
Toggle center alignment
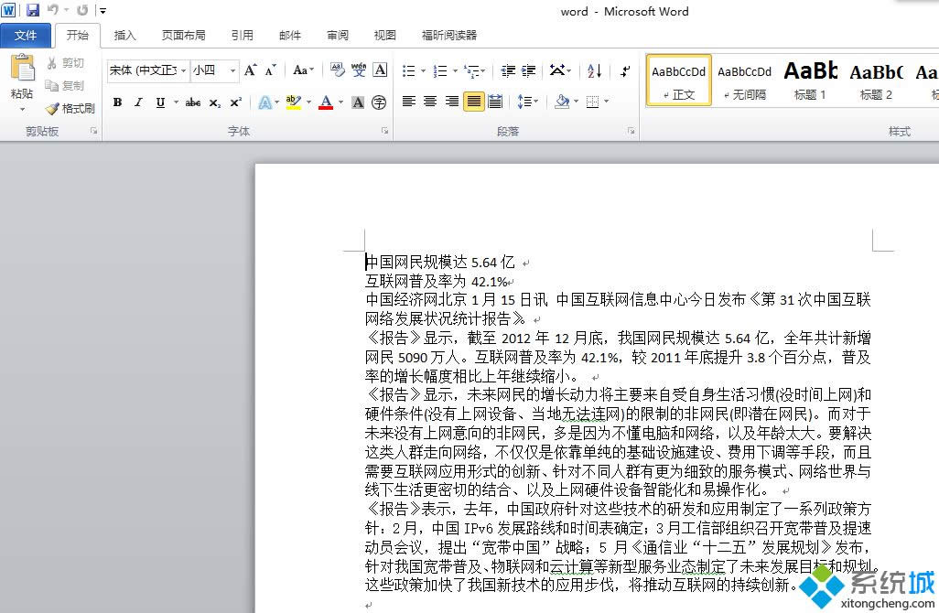click(x=430, y=102)
